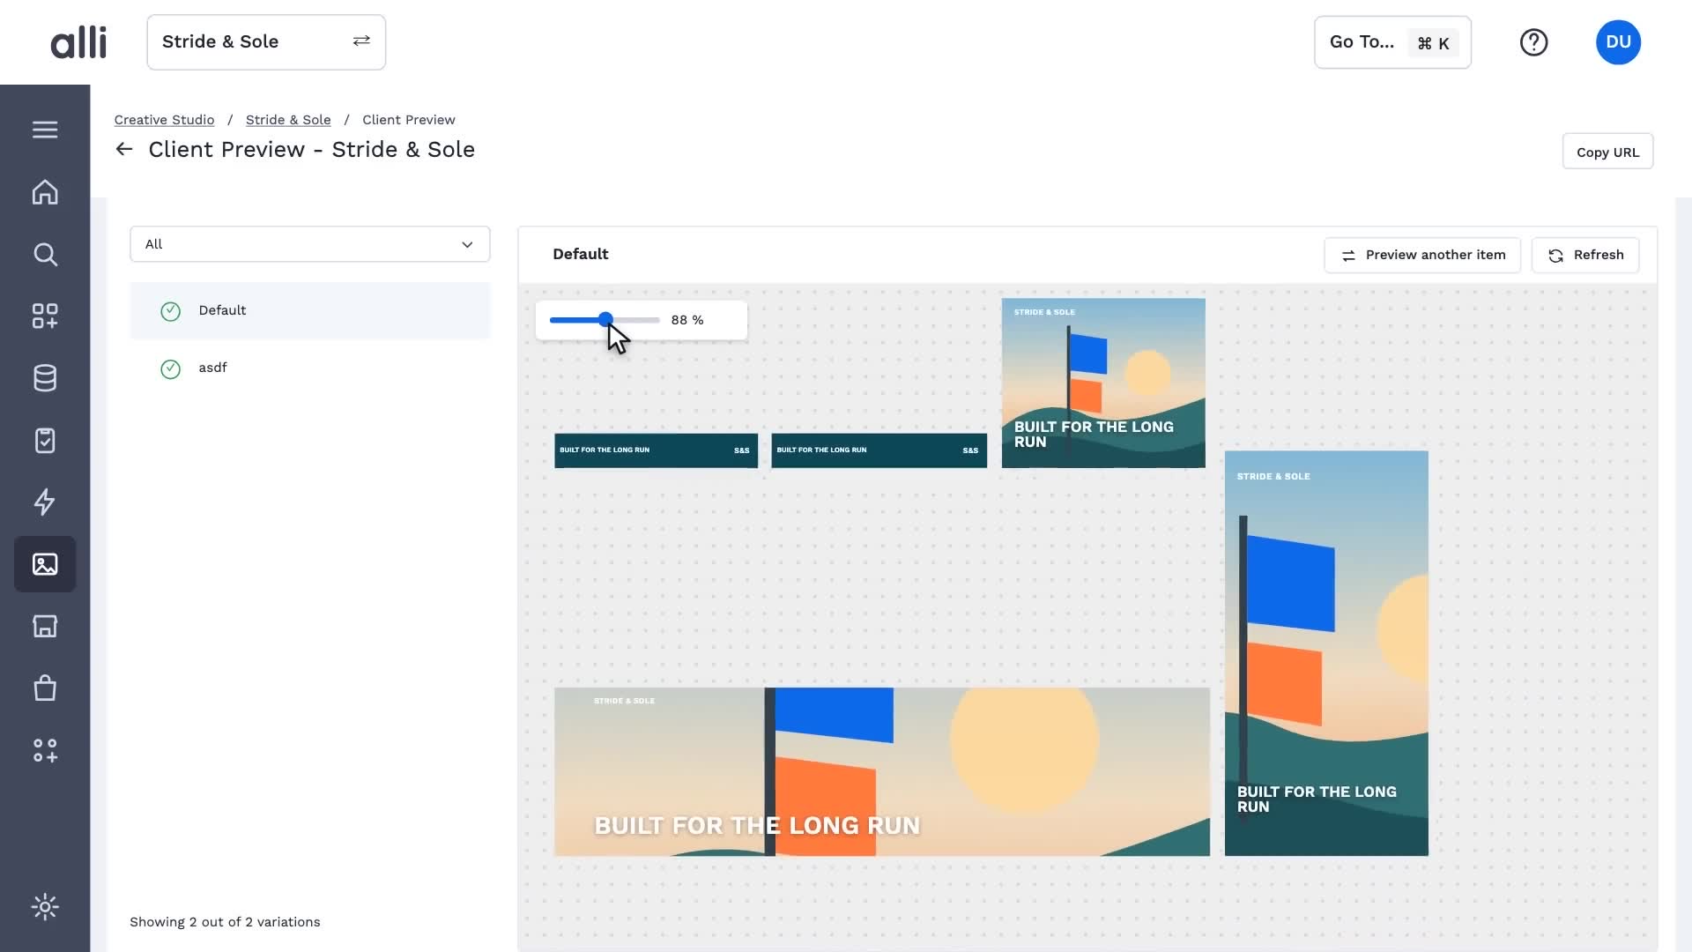Click the wide billboard creative
The height and width of the screenshot is (952, 1692).
(x=882, y=772)
